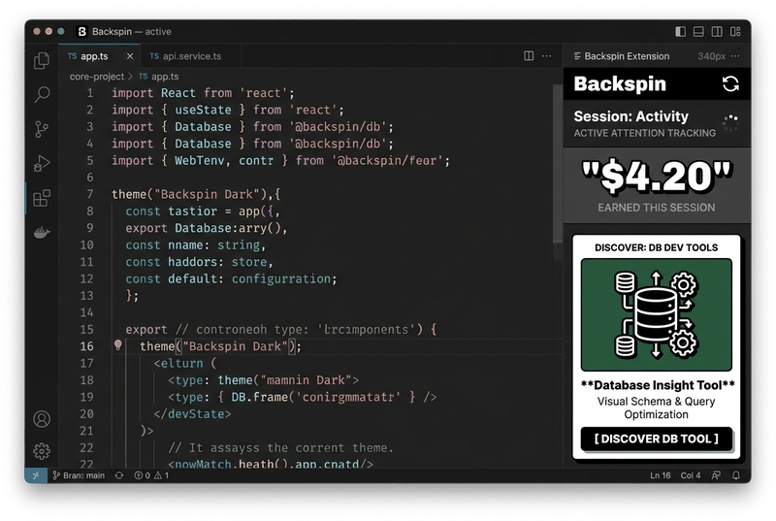The width and height of the screenshot is (776, 521).
Task: Click Ln 16 line indicator
Action: point(661,475)
